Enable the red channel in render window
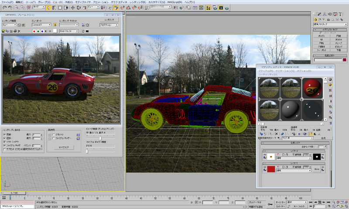The image size is (349, 209). [34, 31]
